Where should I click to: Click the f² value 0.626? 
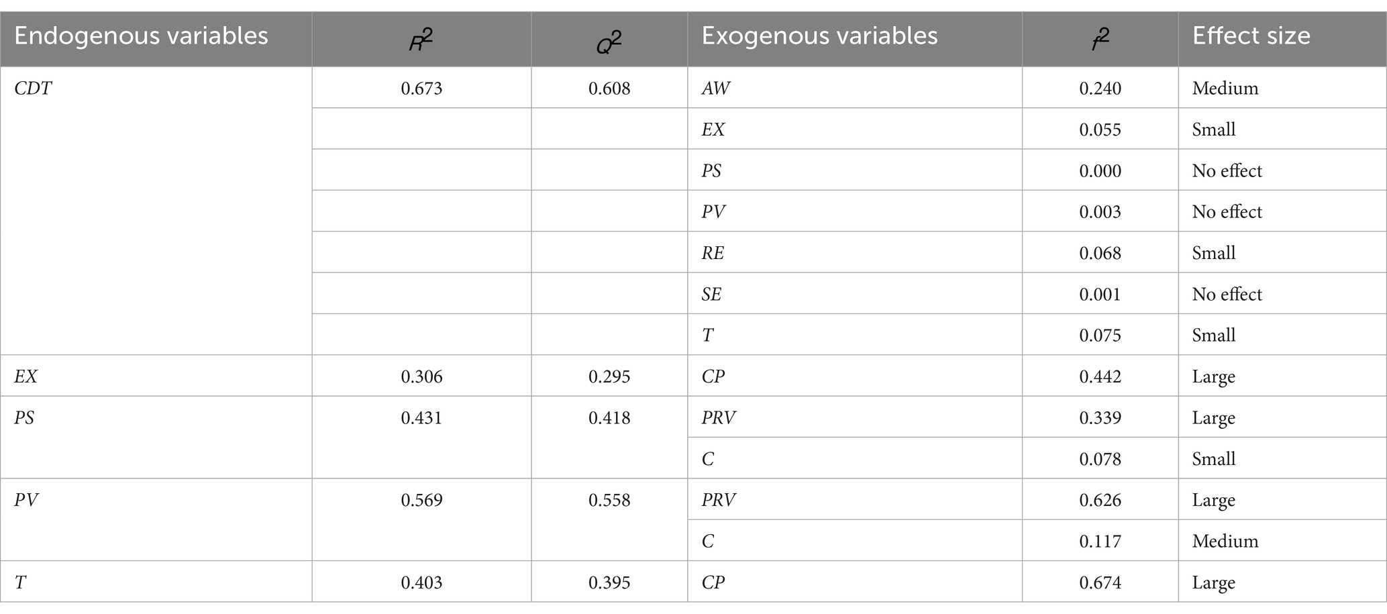[1100, 501]
